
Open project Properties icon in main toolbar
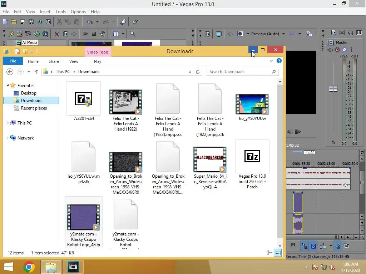click(48, 22)
